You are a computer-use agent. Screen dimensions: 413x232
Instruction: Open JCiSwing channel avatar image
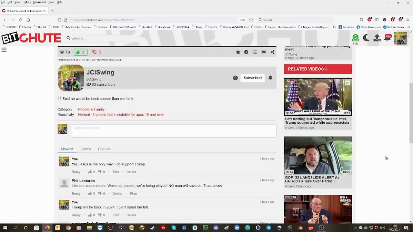click(x=71, y=78)
